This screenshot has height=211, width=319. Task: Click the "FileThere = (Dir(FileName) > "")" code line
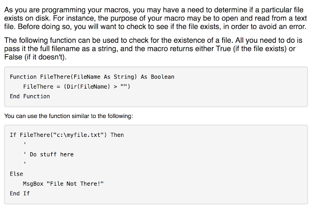click(x=77, y=87)
